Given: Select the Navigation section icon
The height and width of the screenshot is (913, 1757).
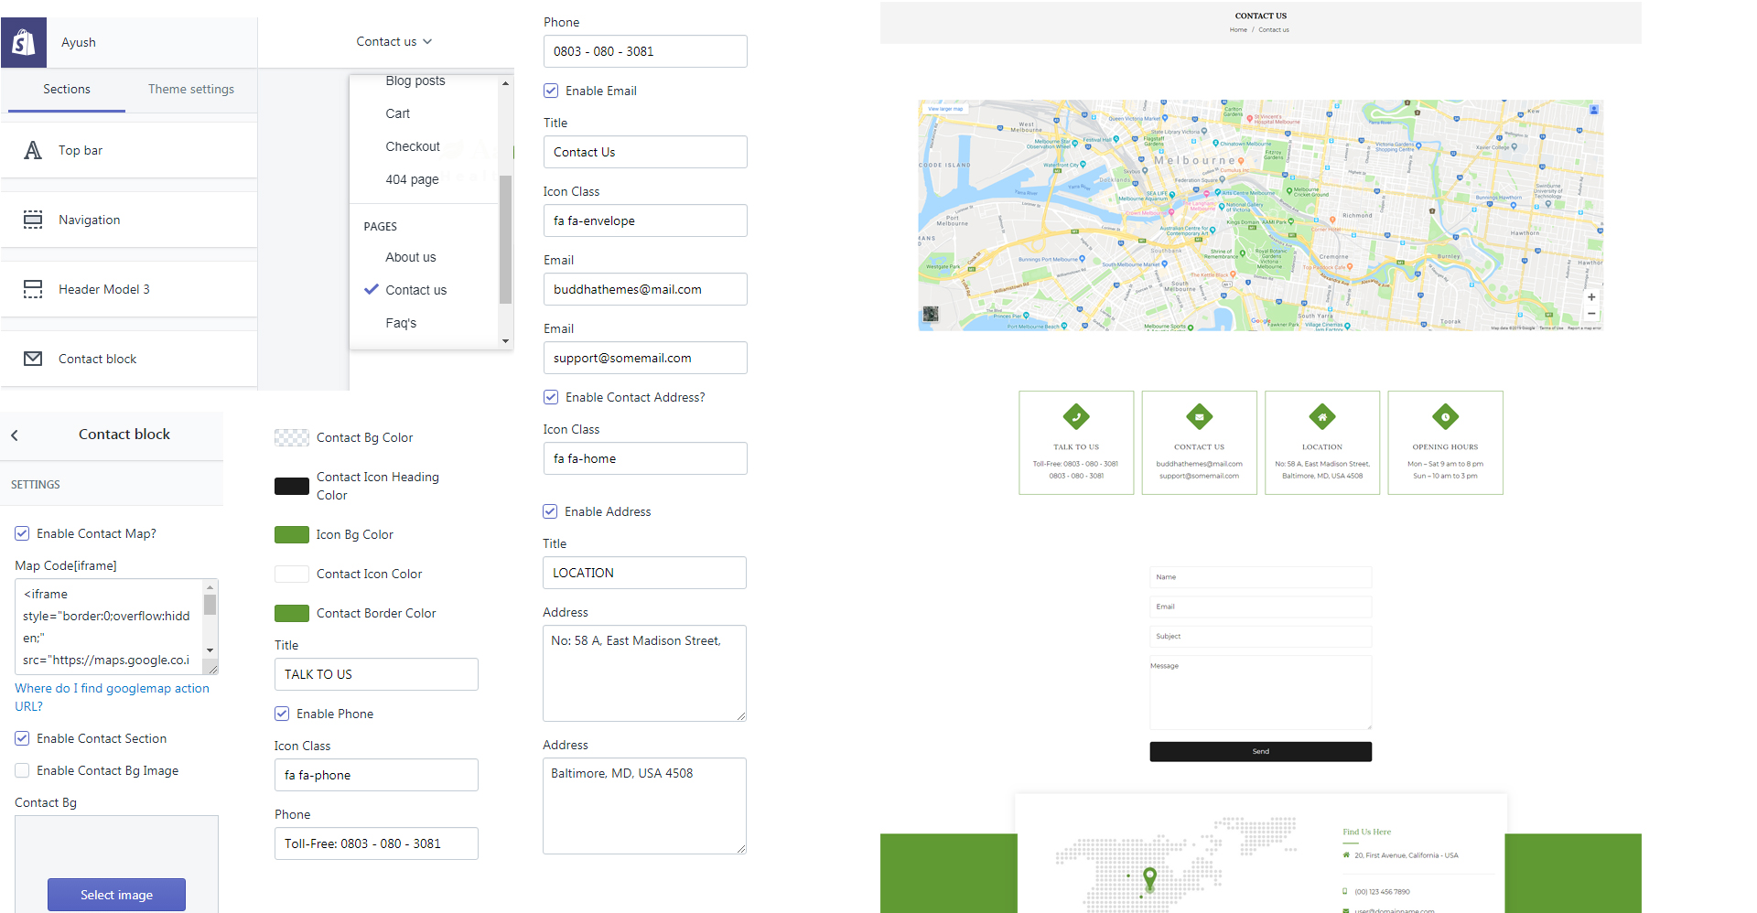Looking at the screenshot, I should [x=33, y=220].
